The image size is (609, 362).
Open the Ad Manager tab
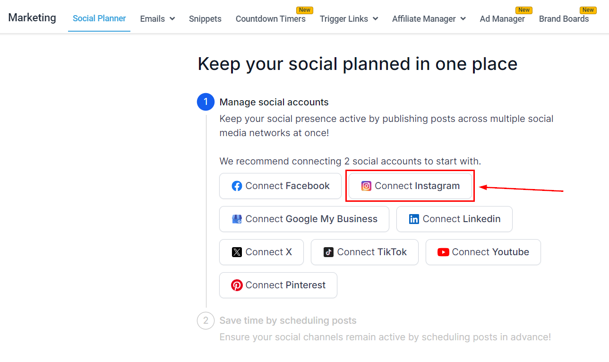point(502,19)
